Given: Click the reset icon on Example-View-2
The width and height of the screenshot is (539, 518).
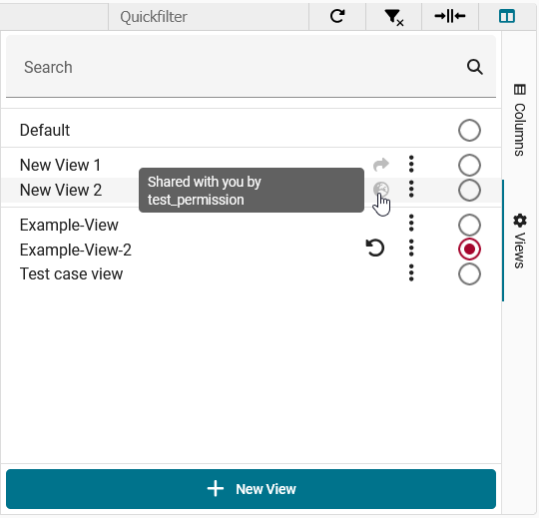Looking at the screenshot, I should tap(375, 248).
